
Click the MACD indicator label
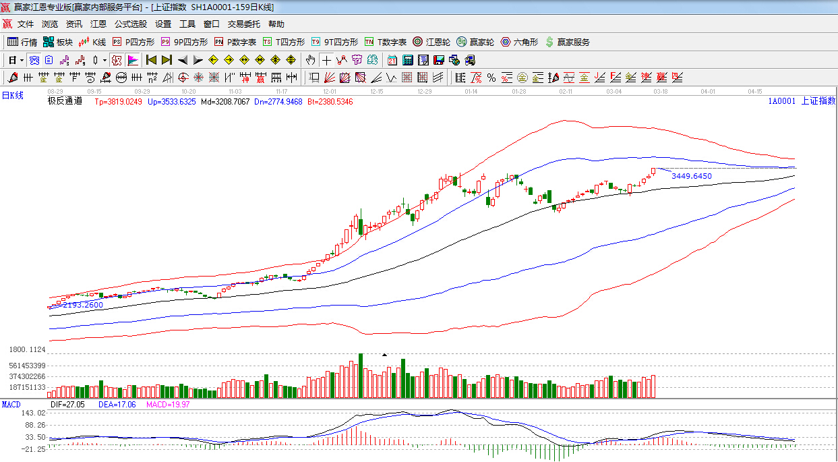tap(11, 405)
